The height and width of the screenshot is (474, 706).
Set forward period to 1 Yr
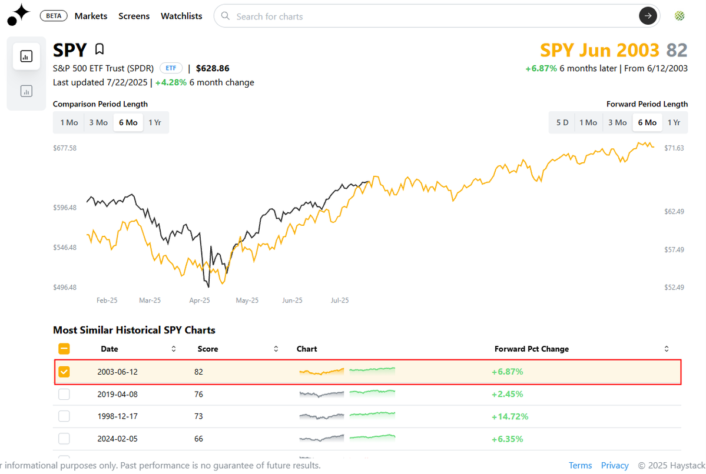[674, 122]
